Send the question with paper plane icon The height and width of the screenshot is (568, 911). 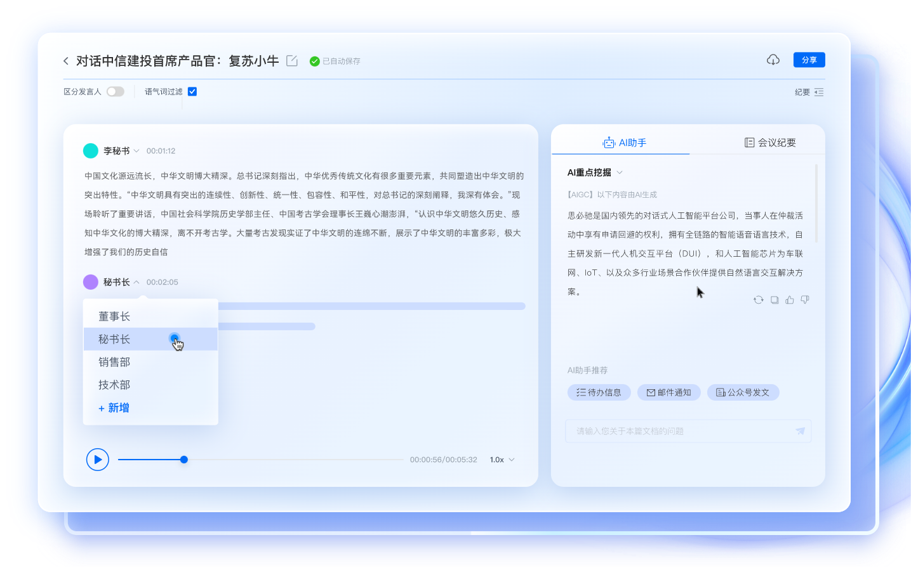[x=801, y=431]
